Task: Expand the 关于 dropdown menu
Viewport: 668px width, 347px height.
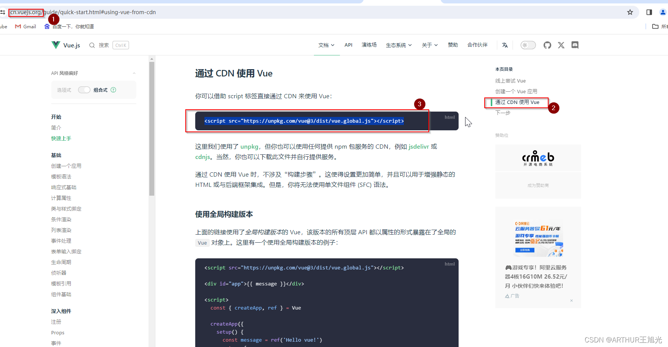Action: click(x=430, y=45)
